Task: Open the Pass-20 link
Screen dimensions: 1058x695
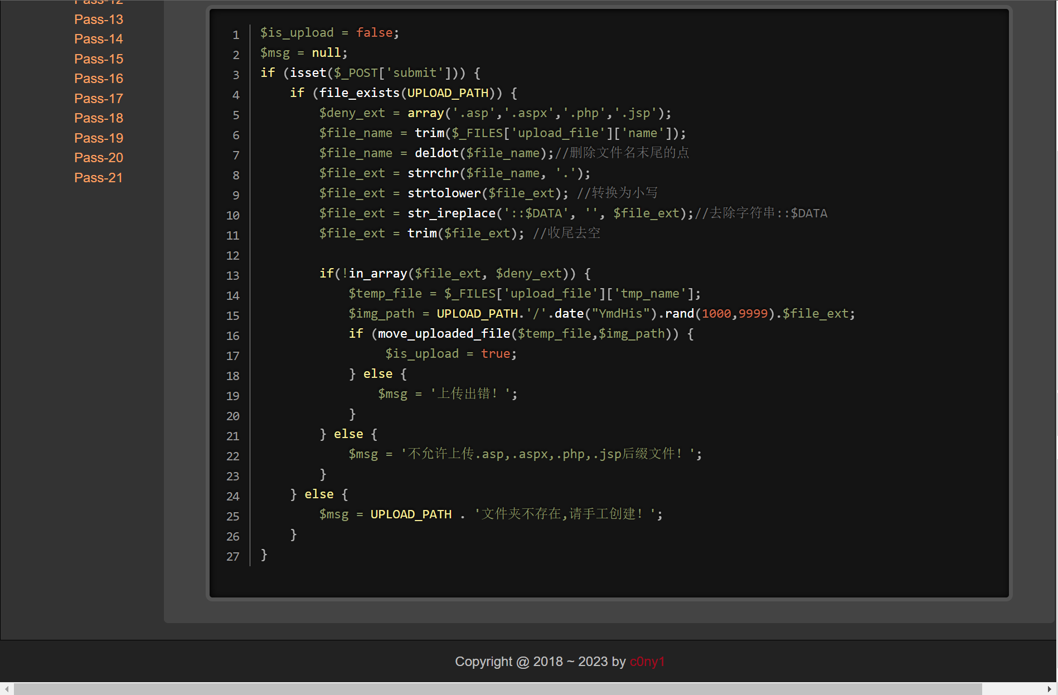Action: pyautogui.click(x=99, y=158)
